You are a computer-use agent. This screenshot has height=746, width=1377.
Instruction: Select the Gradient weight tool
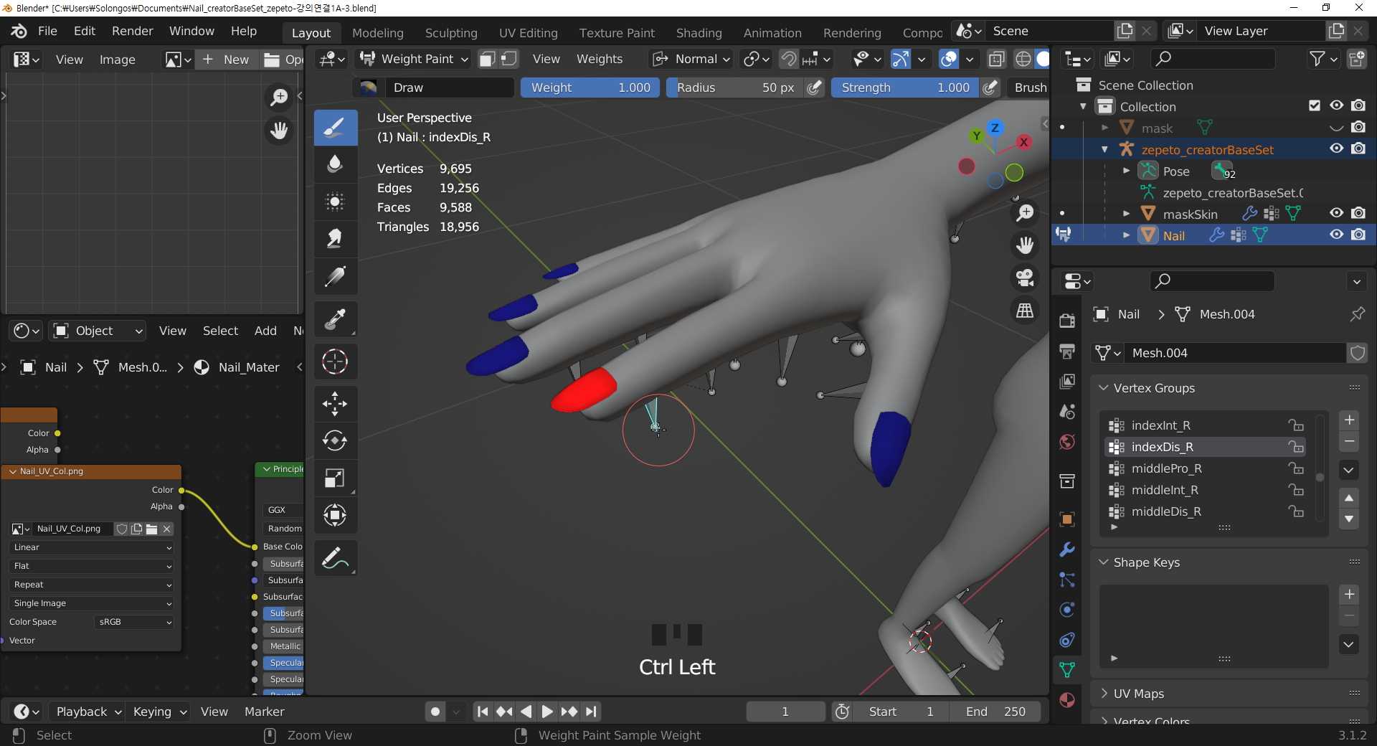coord(335,276)
